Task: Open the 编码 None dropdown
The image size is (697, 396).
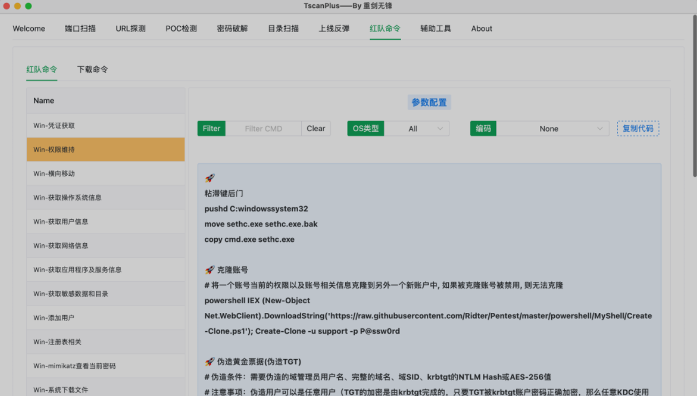Action: click(x=553, y=129)
